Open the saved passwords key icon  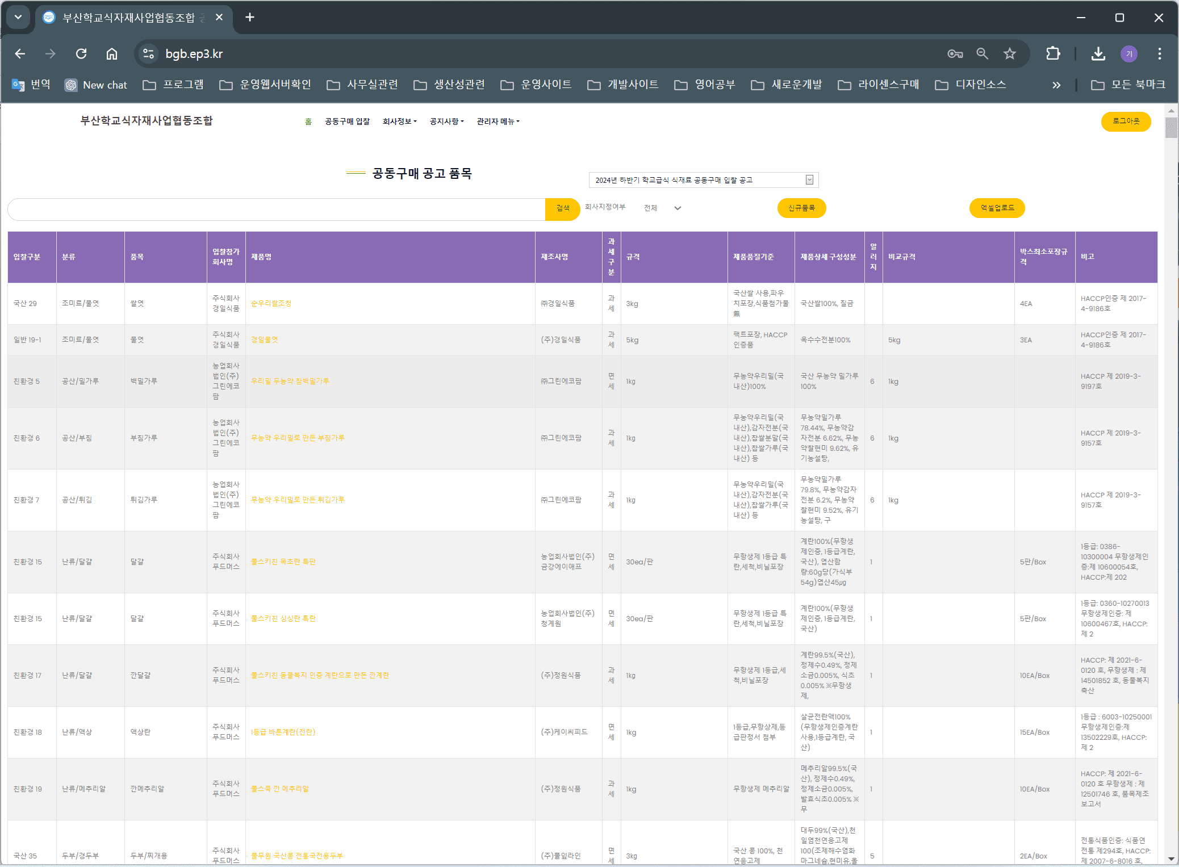955,54
